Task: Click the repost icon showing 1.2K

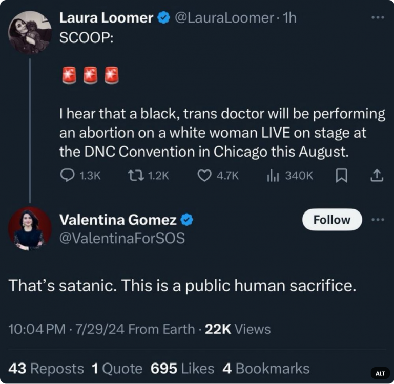Action: pyautogui.click(x=135, y=176)
